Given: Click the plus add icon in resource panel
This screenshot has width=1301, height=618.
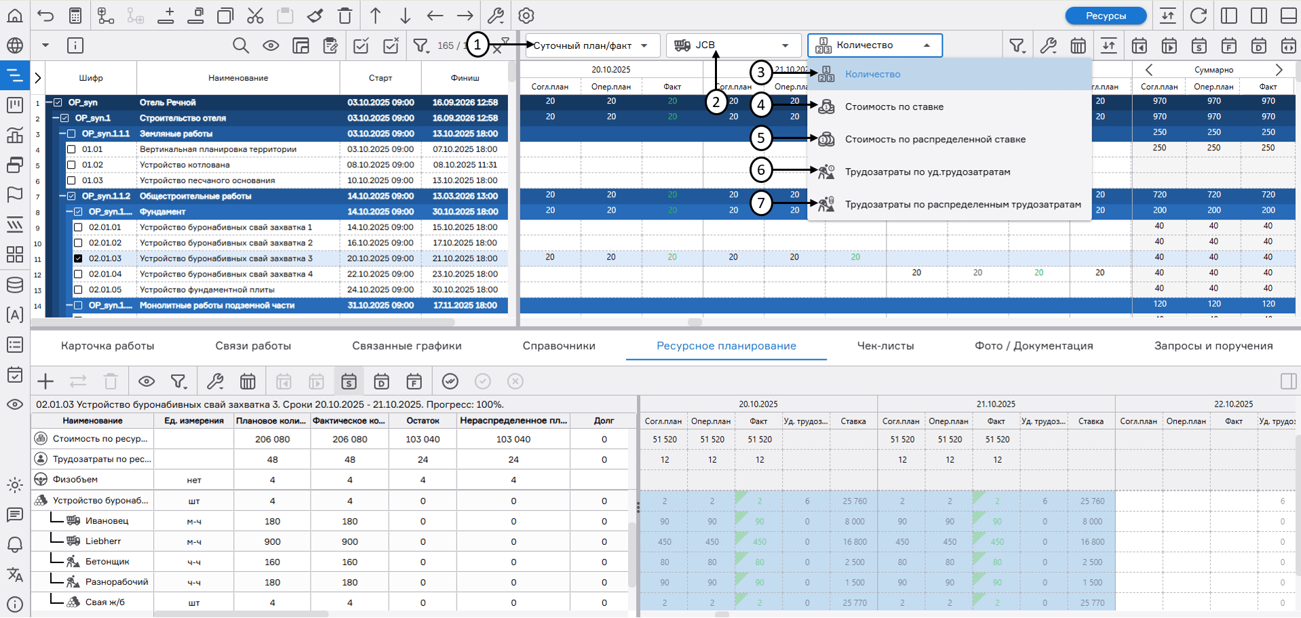Looking at the screenshot, I should 45,382.
